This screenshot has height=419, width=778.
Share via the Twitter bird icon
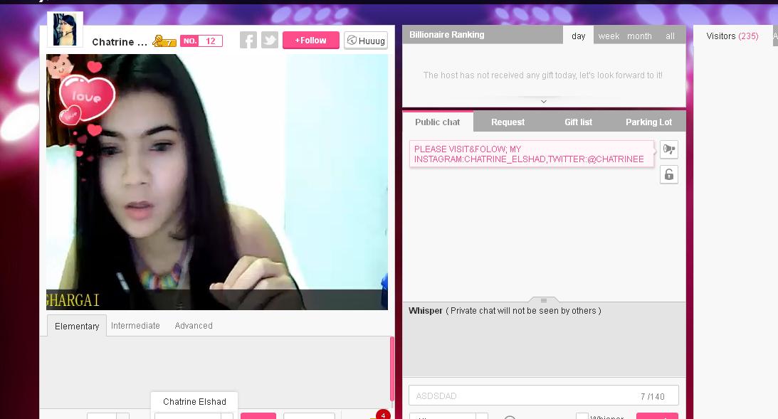[270, 40]
